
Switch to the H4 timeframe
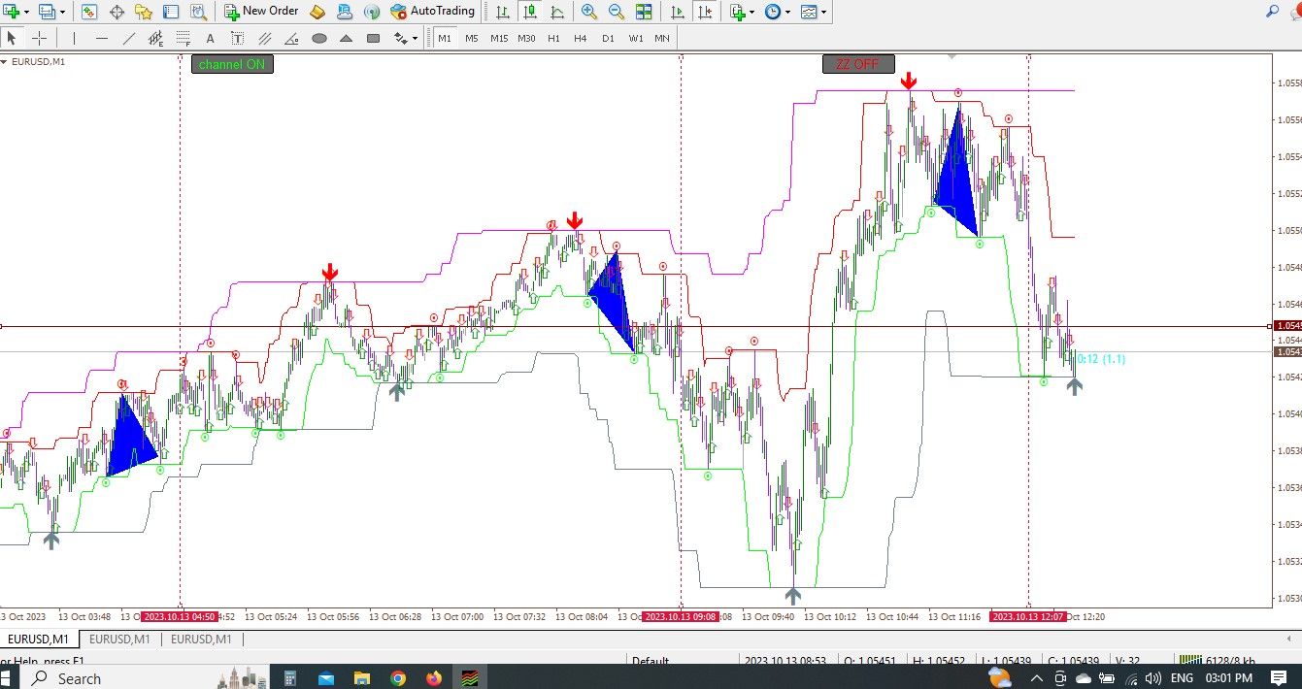click(581, 38)
